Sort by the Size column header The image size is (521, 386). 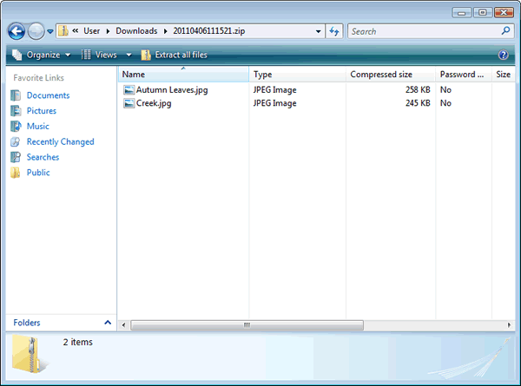(x=504, y=75)
